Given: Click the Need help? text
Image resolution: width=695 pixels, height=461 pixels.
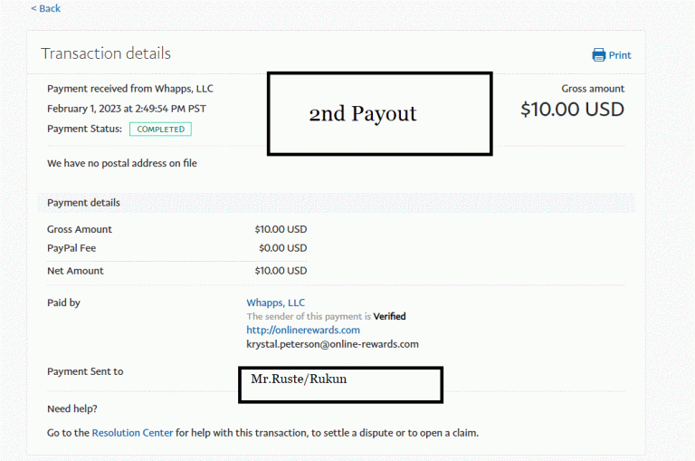Looking at the screenshot, I should click(72, 408).
